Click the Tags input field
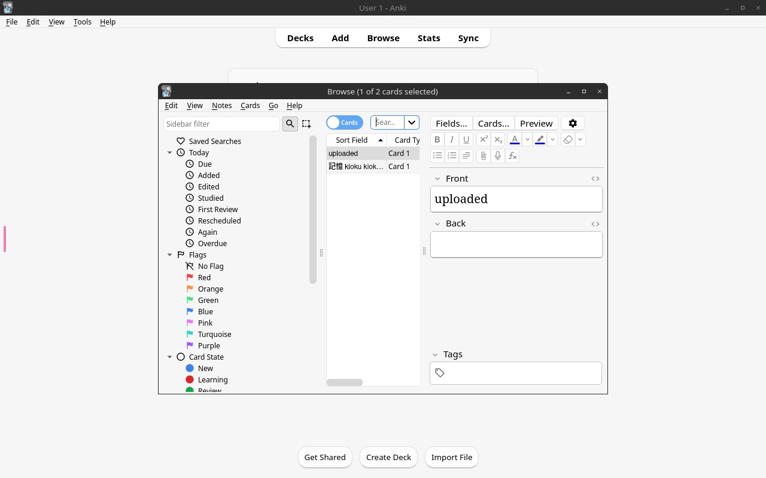 pyautogui.click(x=516, y=373)
